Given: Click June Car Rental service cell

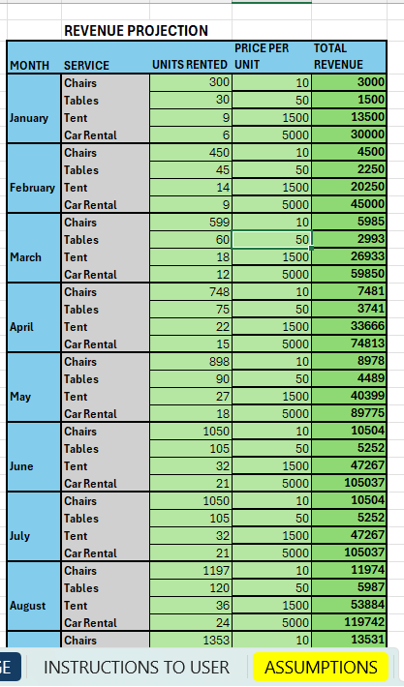Looking at the screenshot, I should [106, 483].
